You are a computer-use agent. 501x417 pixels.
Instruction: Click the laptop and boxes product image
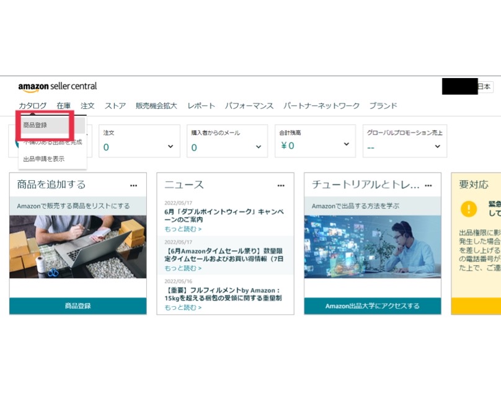78,247
